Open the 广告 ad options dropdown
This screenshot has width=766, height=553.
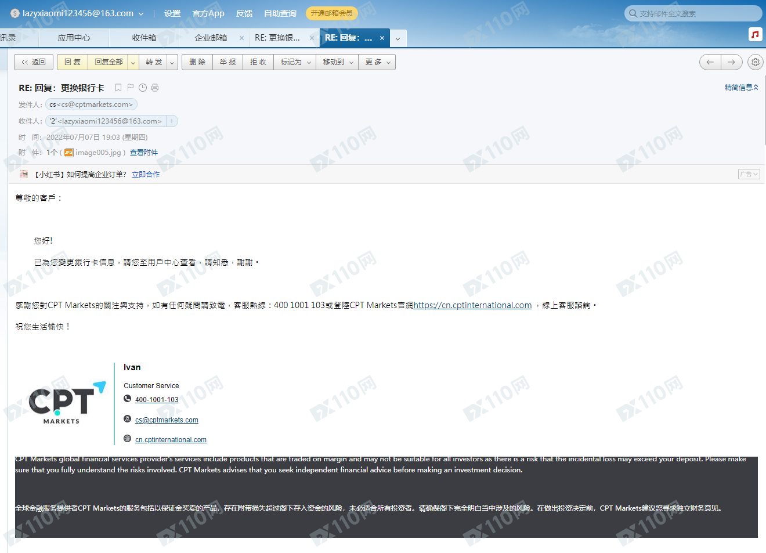[x=749, y=174]
